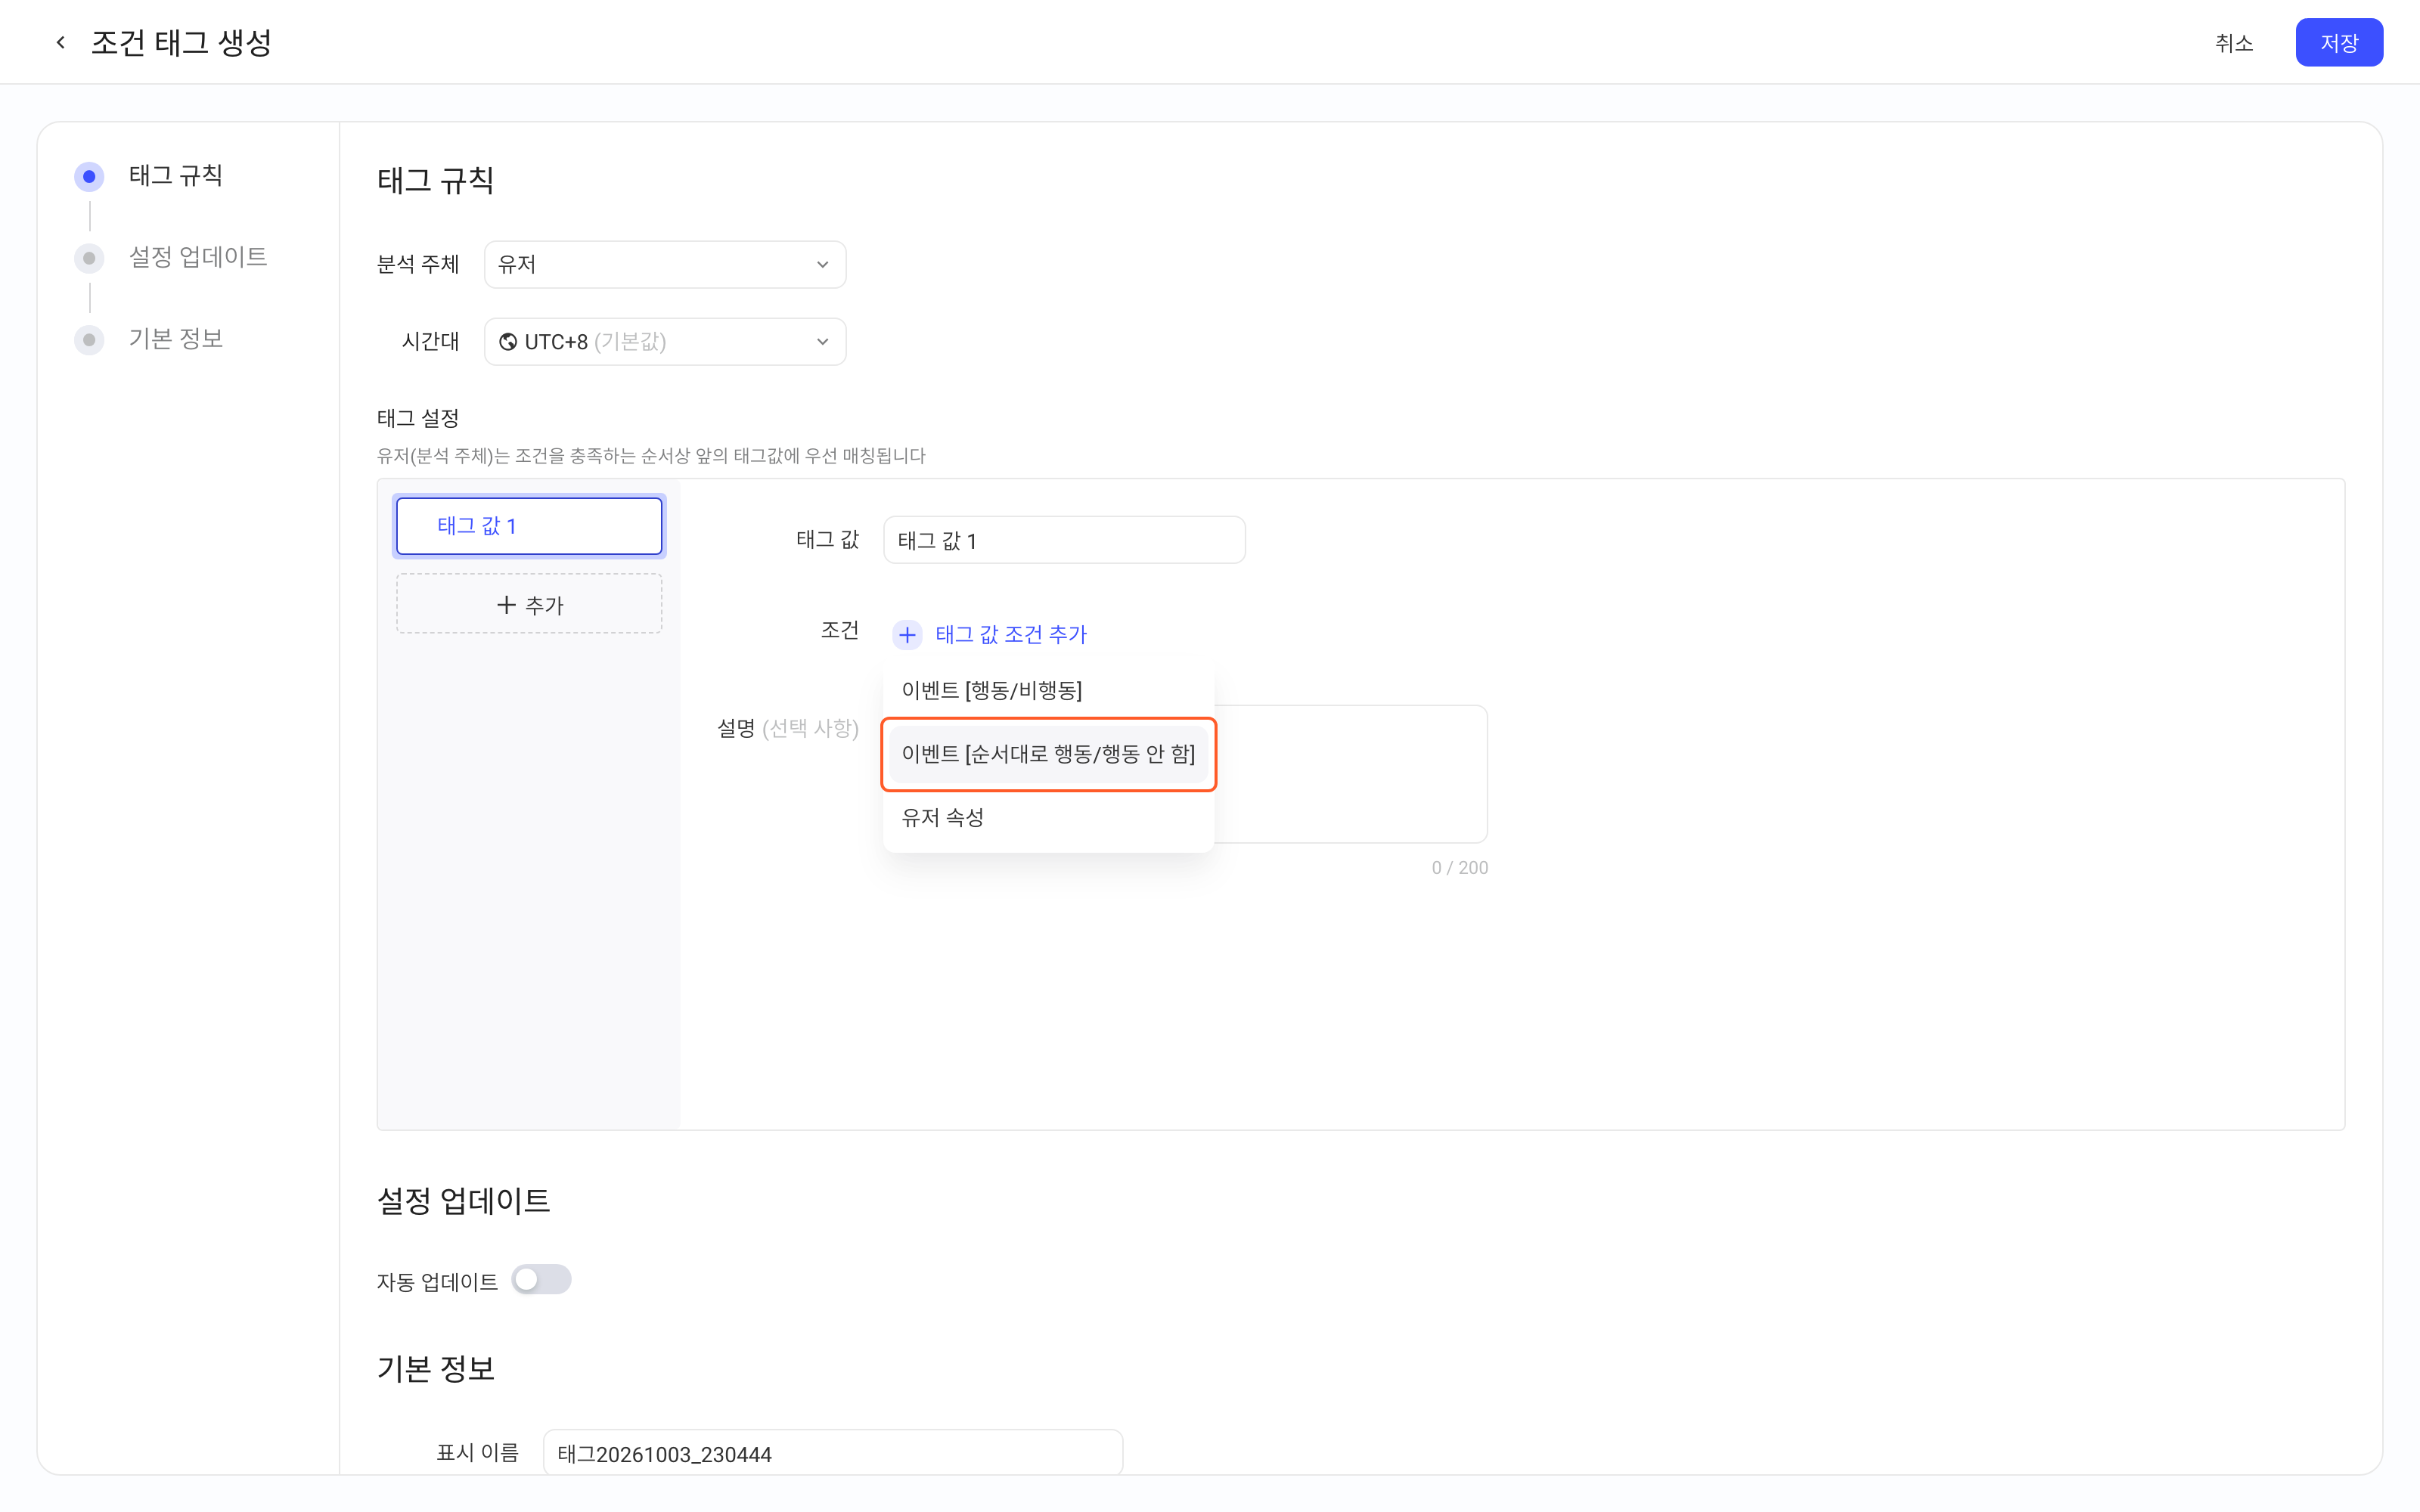2420x1512 pixels.
Task: Focus the 태그 값 text input
Action: pyautogui.click(x=1064, y=540)
